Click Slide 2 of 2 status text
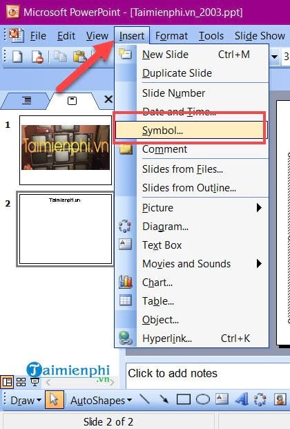290x429 pixels. click(108, 421)
